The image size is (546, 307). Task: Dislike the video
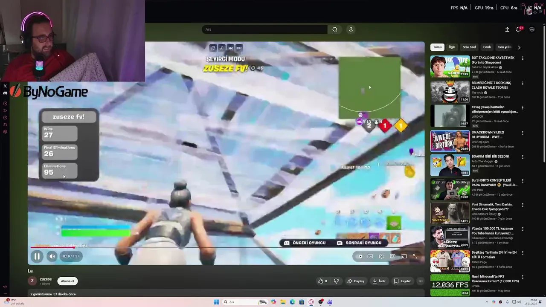(x=336, y=281)
